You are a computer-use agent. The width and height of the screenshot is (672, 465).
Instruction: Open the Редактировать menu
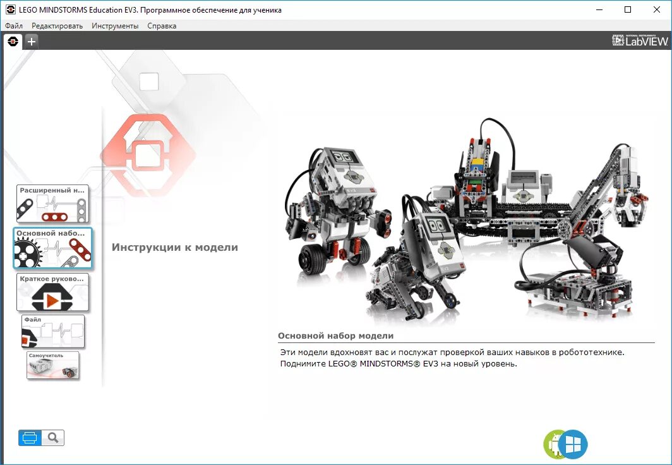57,26
